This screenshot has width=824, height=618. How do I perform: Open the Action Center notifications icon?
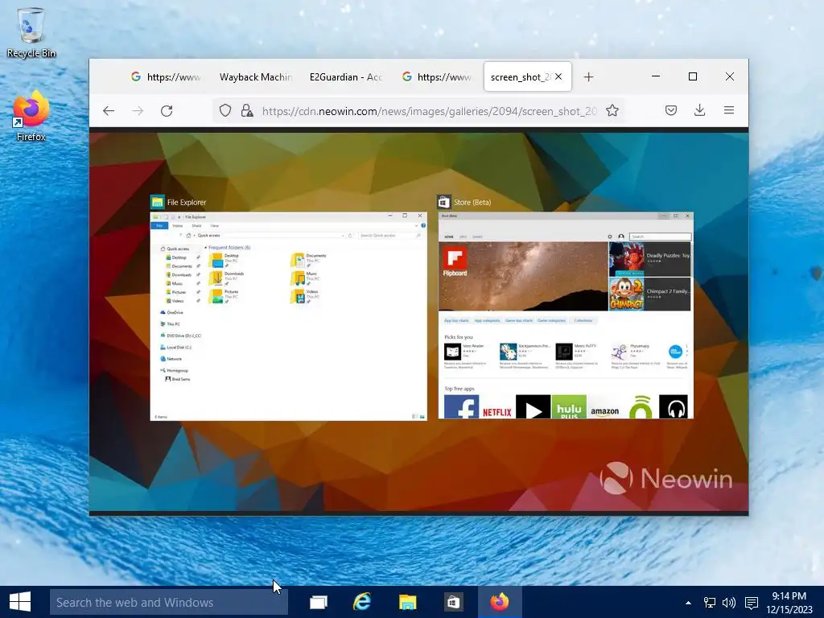click(x=752, y=603)
